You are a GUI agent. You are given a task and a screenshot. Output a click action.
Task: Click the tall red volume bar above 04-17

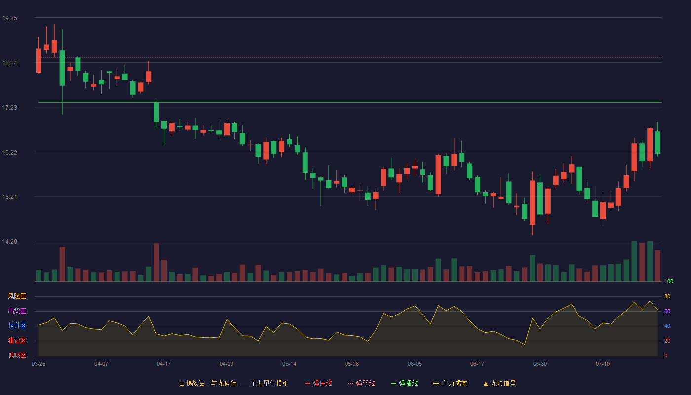coord(156,262)
